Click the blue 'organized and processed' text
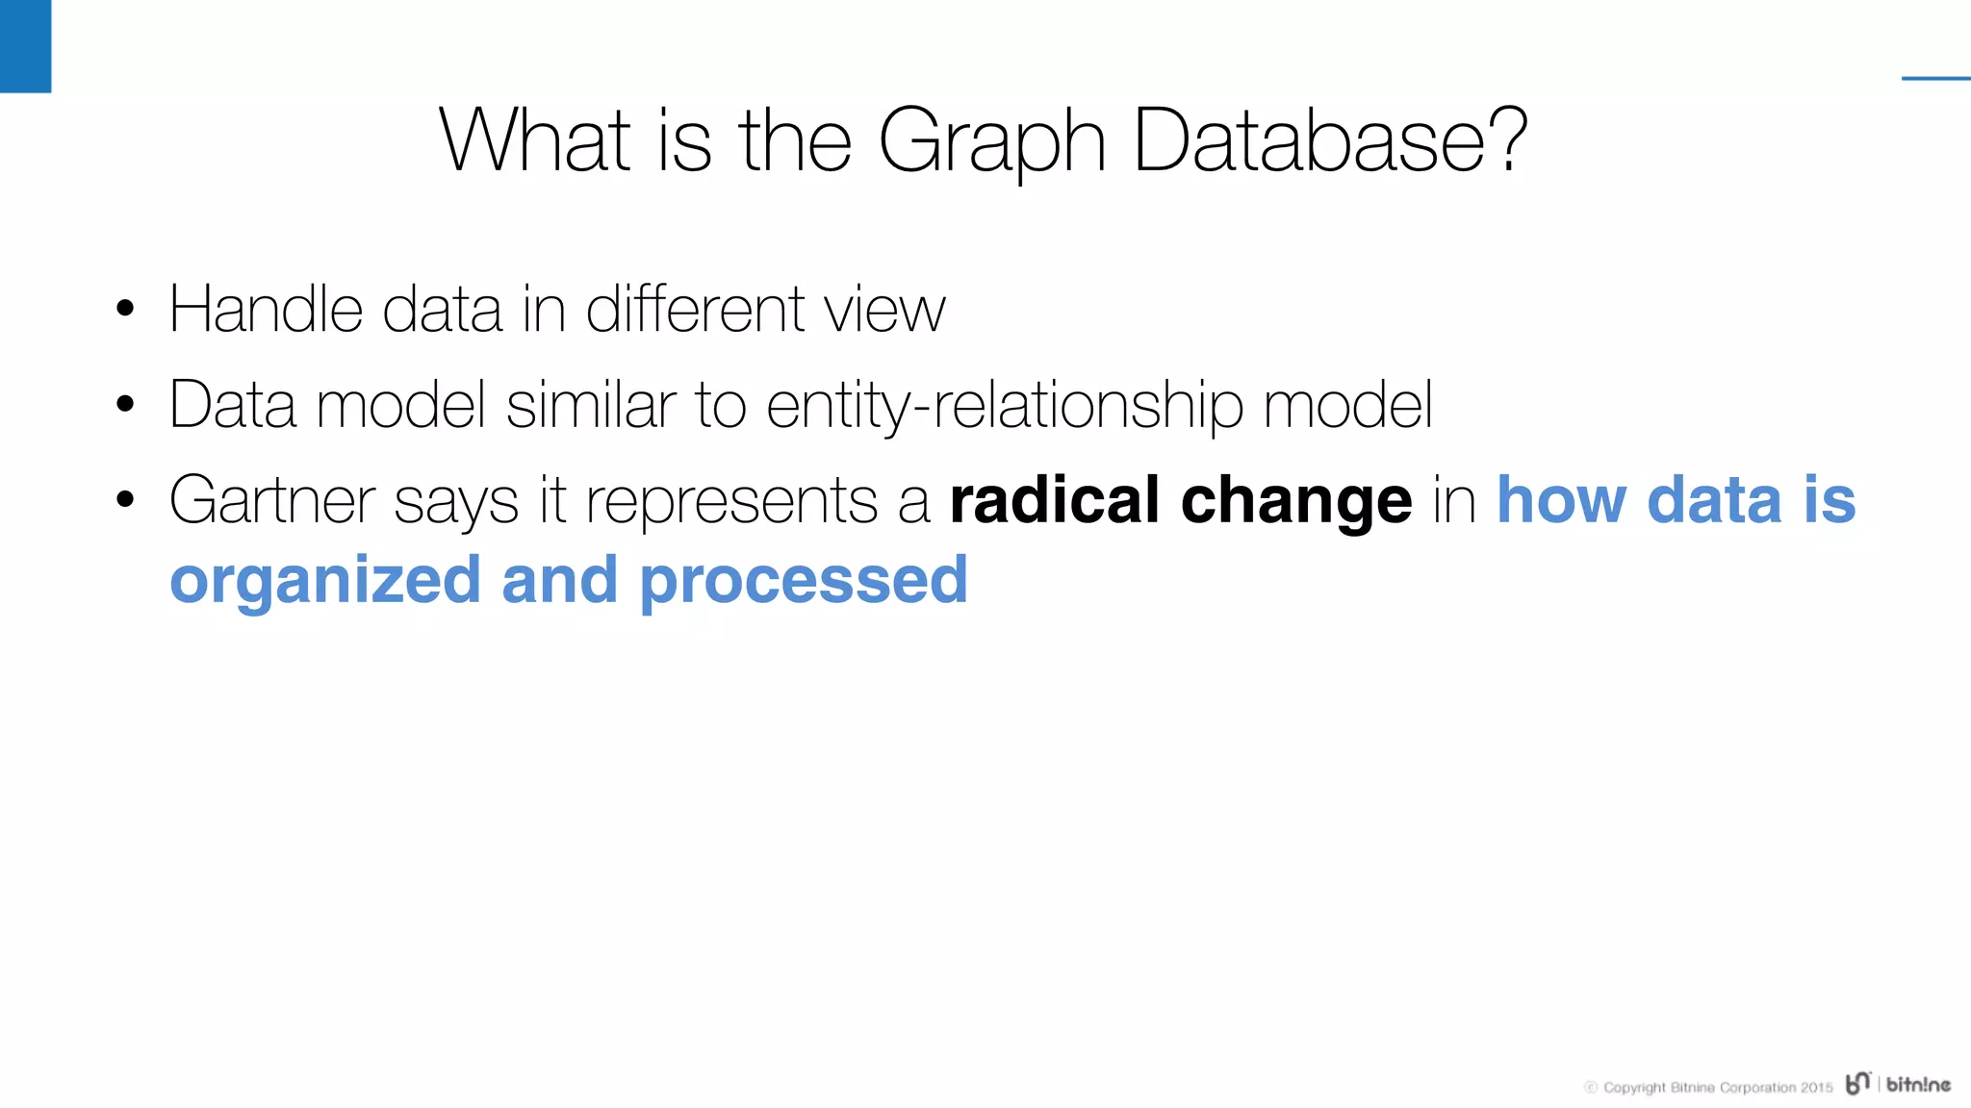 pos(569,581)
